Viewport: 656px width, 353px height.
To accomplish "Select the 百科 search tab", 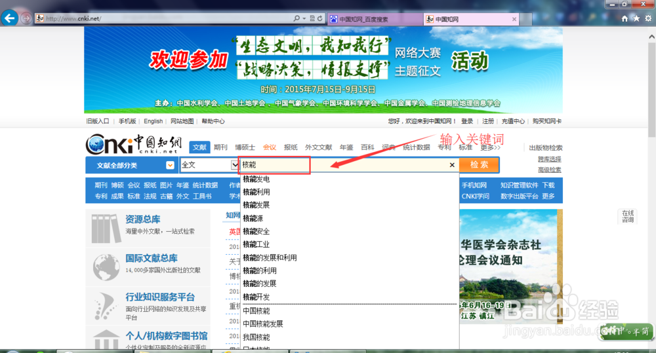I will (x=367, y=147).
